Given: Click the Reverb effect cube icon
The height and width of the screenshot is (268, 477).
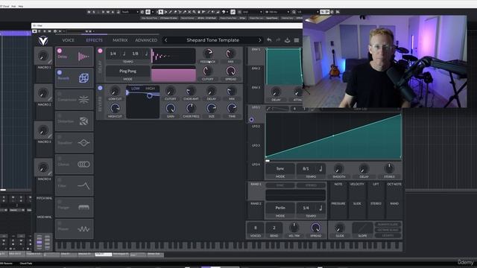Looking at the screenshot, I should (x=83, y=78).
